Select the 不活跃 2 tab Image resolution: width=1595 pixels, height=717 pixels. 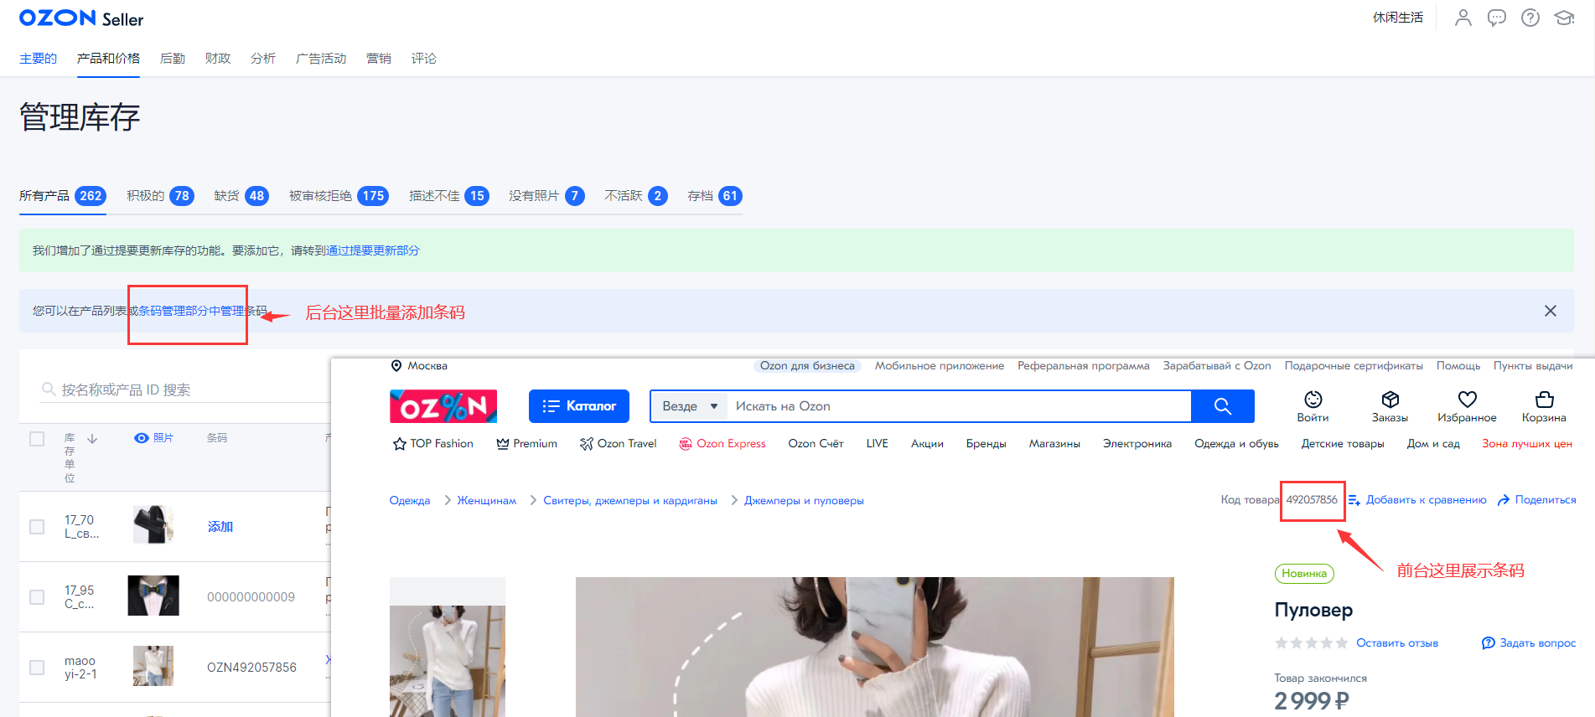(636, 196)
